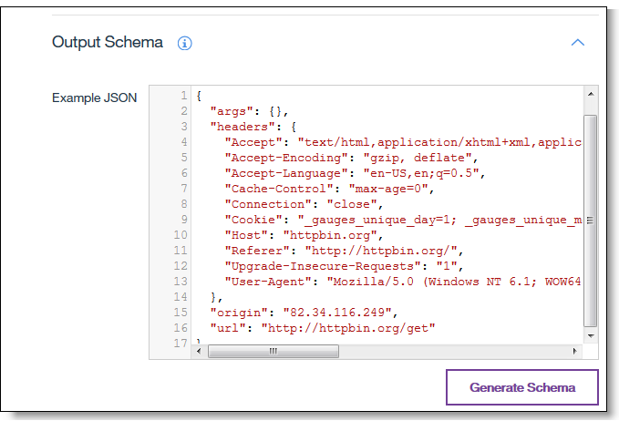Click the vertical scrollbar thumb
Image resolution: width=619 pixels, height=421 pixels.
[x=590, y=219]
